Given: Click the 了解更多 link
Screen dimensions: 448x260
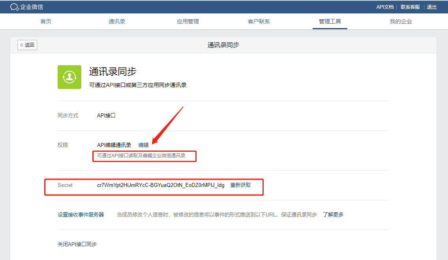Looking at the screenshot, I should (x=333, y=215).
